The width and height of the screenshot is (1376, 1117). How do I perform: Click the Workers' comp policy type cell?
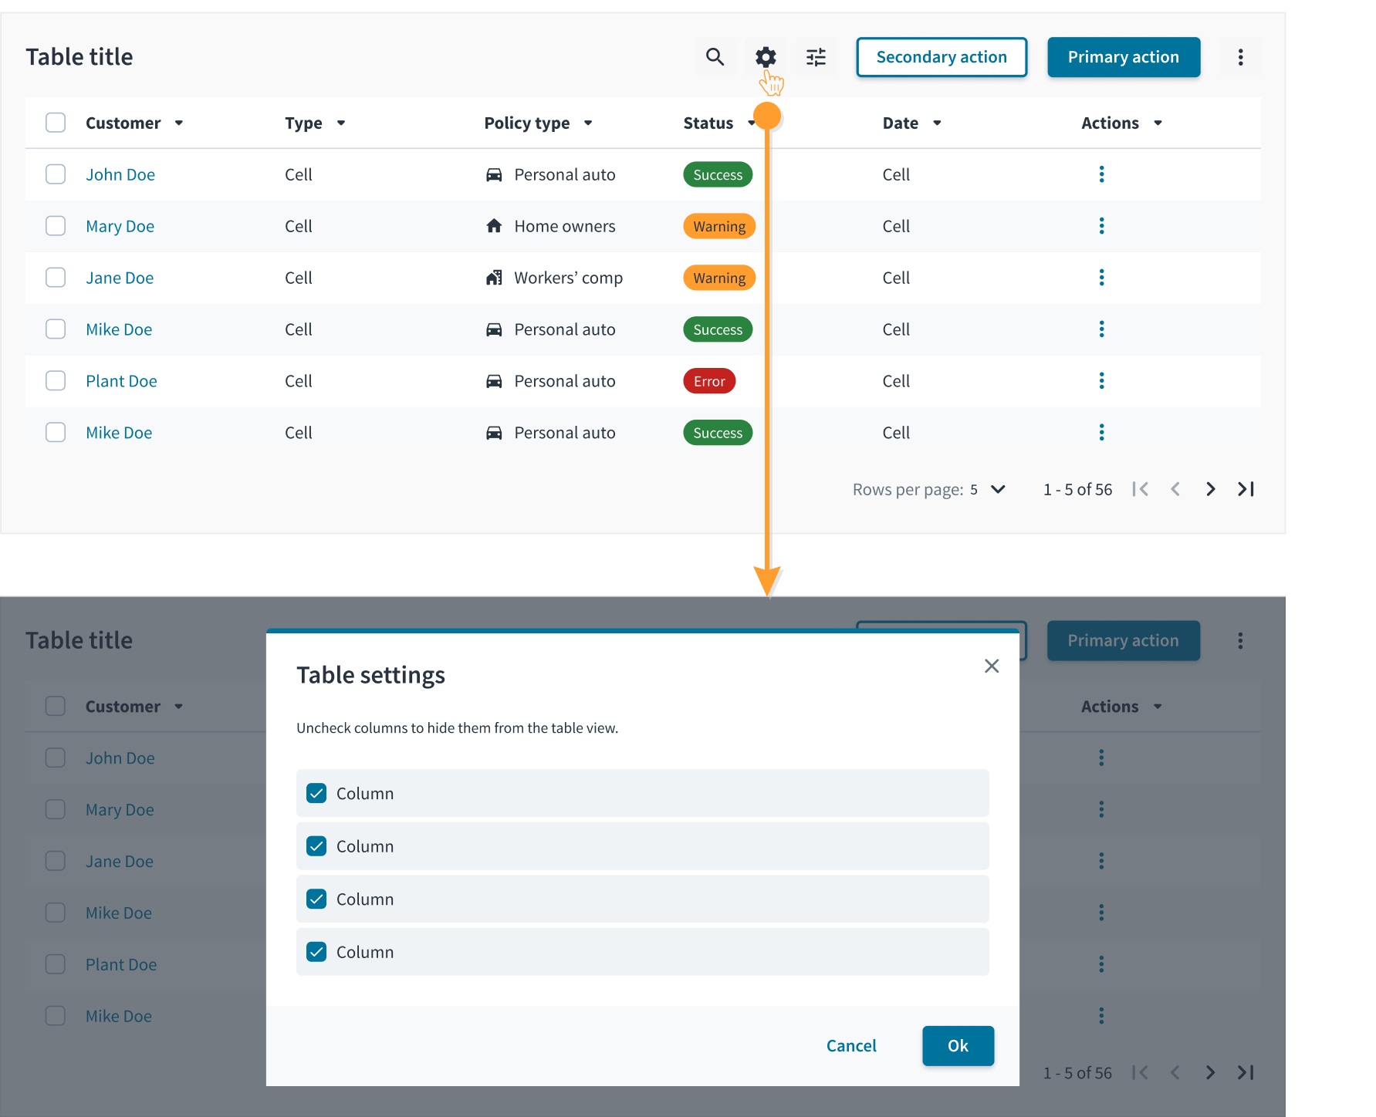pos(553,278)
